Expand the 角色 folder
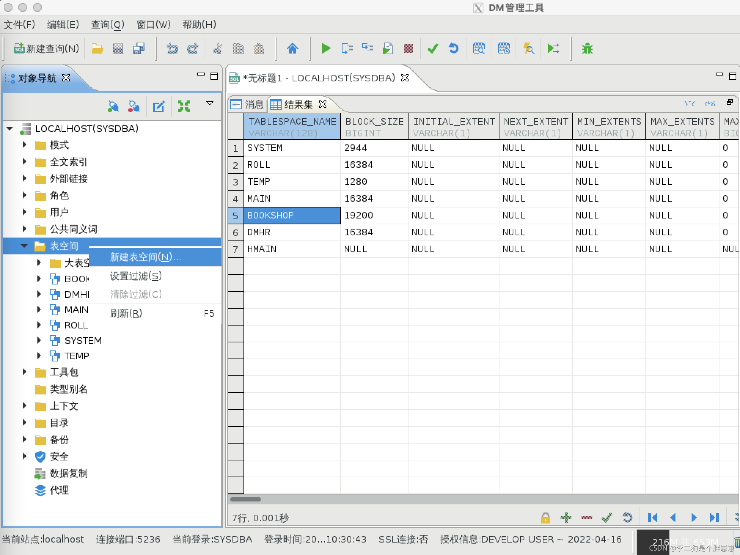740x555 pixels. pos(25,195)
